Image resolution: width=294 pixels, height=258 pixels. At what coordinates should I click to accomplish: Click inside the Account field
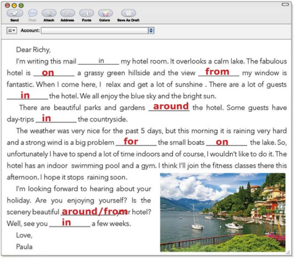pyautogui.click(x=95, y=30)
